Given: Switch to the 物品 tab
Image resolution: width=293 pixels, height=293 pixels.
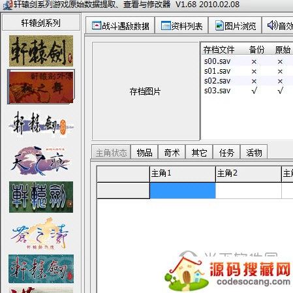Looking at the screenshot, I should coord(144,153).
